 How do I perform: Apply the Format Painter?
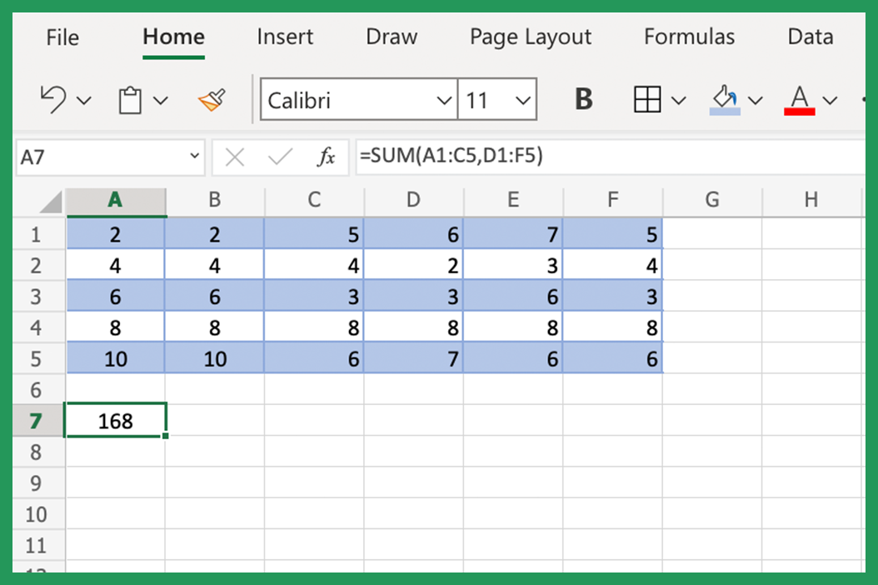211,98
